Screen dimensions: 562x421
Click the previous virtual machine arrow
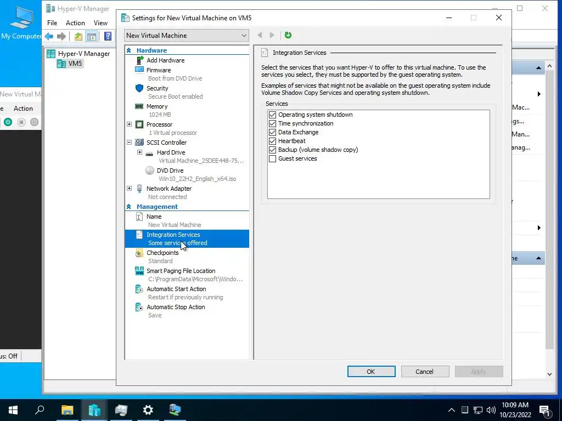[x=260, y=35]
